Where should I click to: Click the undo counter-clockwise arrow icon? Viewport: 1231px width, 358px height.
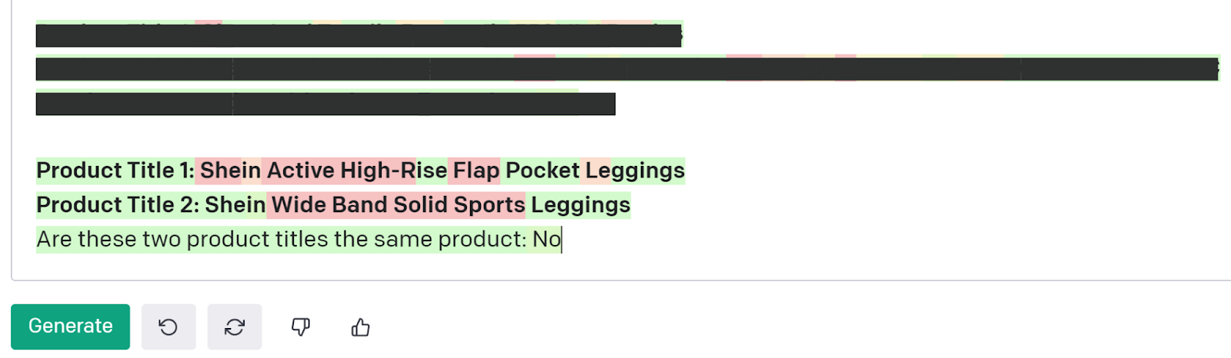[168, 327]
